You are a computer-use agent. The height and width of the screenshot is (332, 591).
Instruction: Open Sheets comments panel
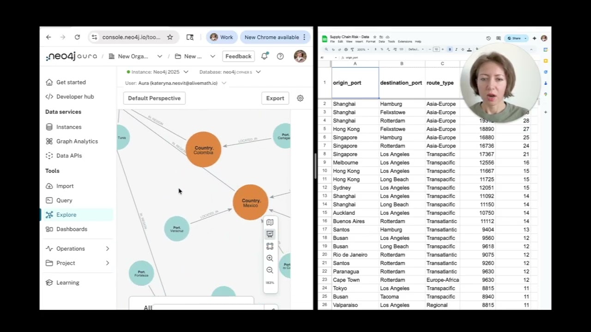pos(498,38)
